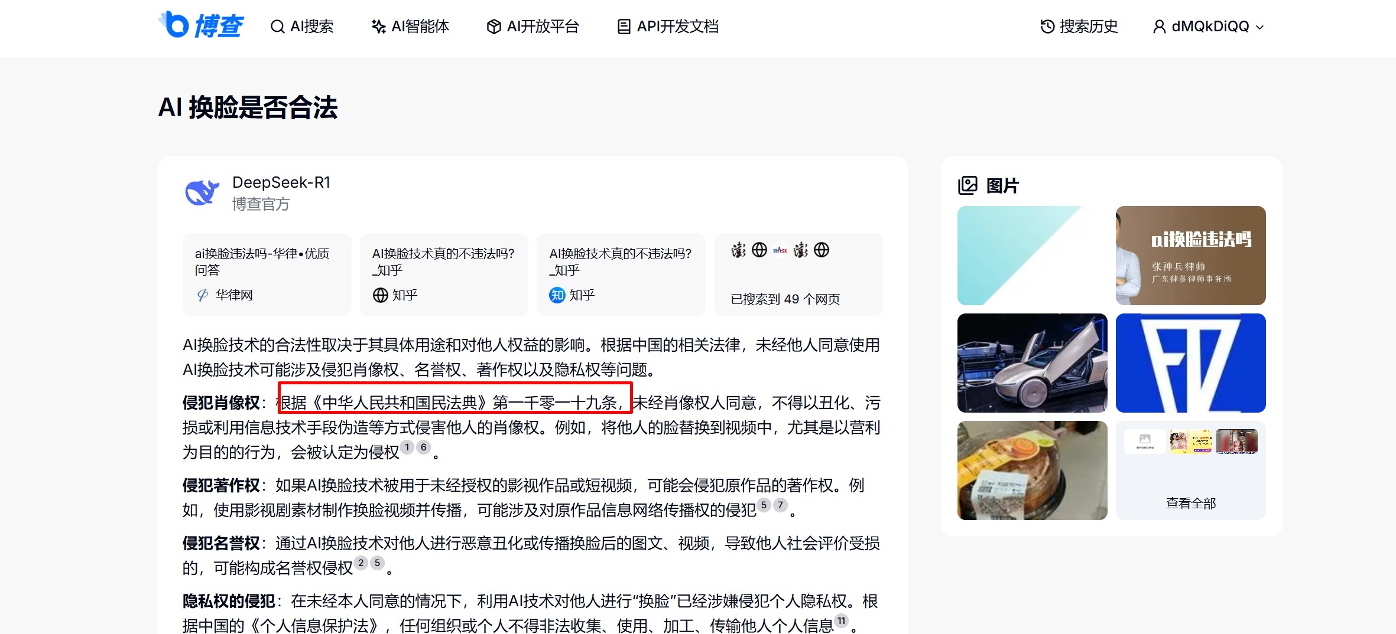1396x634 pixels.
Task: Select the 华律网 source card
Action: [x=267, y=274]
